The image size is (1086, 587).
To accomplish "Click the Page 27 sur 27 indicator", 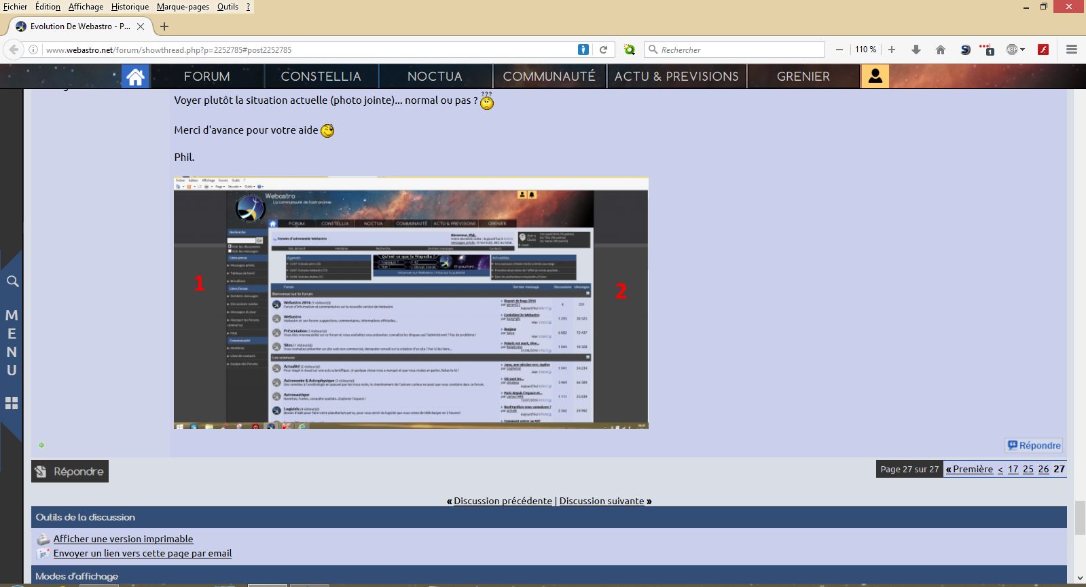I will (x=909, y=469).
